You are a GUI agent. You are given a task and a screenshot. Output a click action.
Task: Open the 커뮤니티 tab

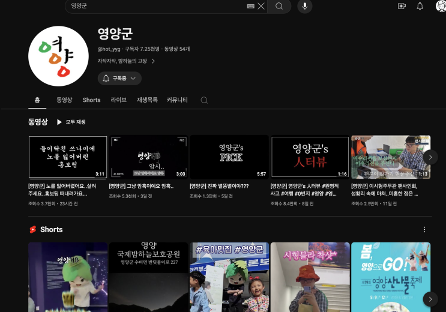(x=177, y=100)
